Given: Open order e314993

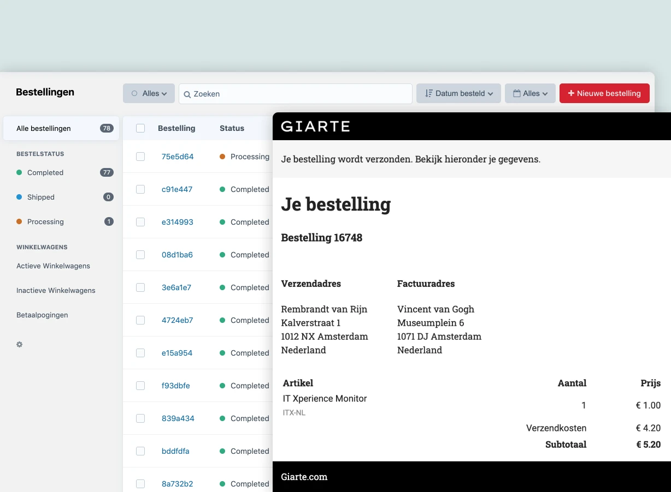Looking at the screenshot, I should [178, 222].
